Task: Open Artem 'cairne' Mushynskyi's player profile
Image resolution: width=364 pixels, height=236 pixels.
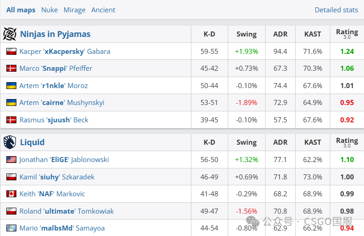Action: coord(62,103)
